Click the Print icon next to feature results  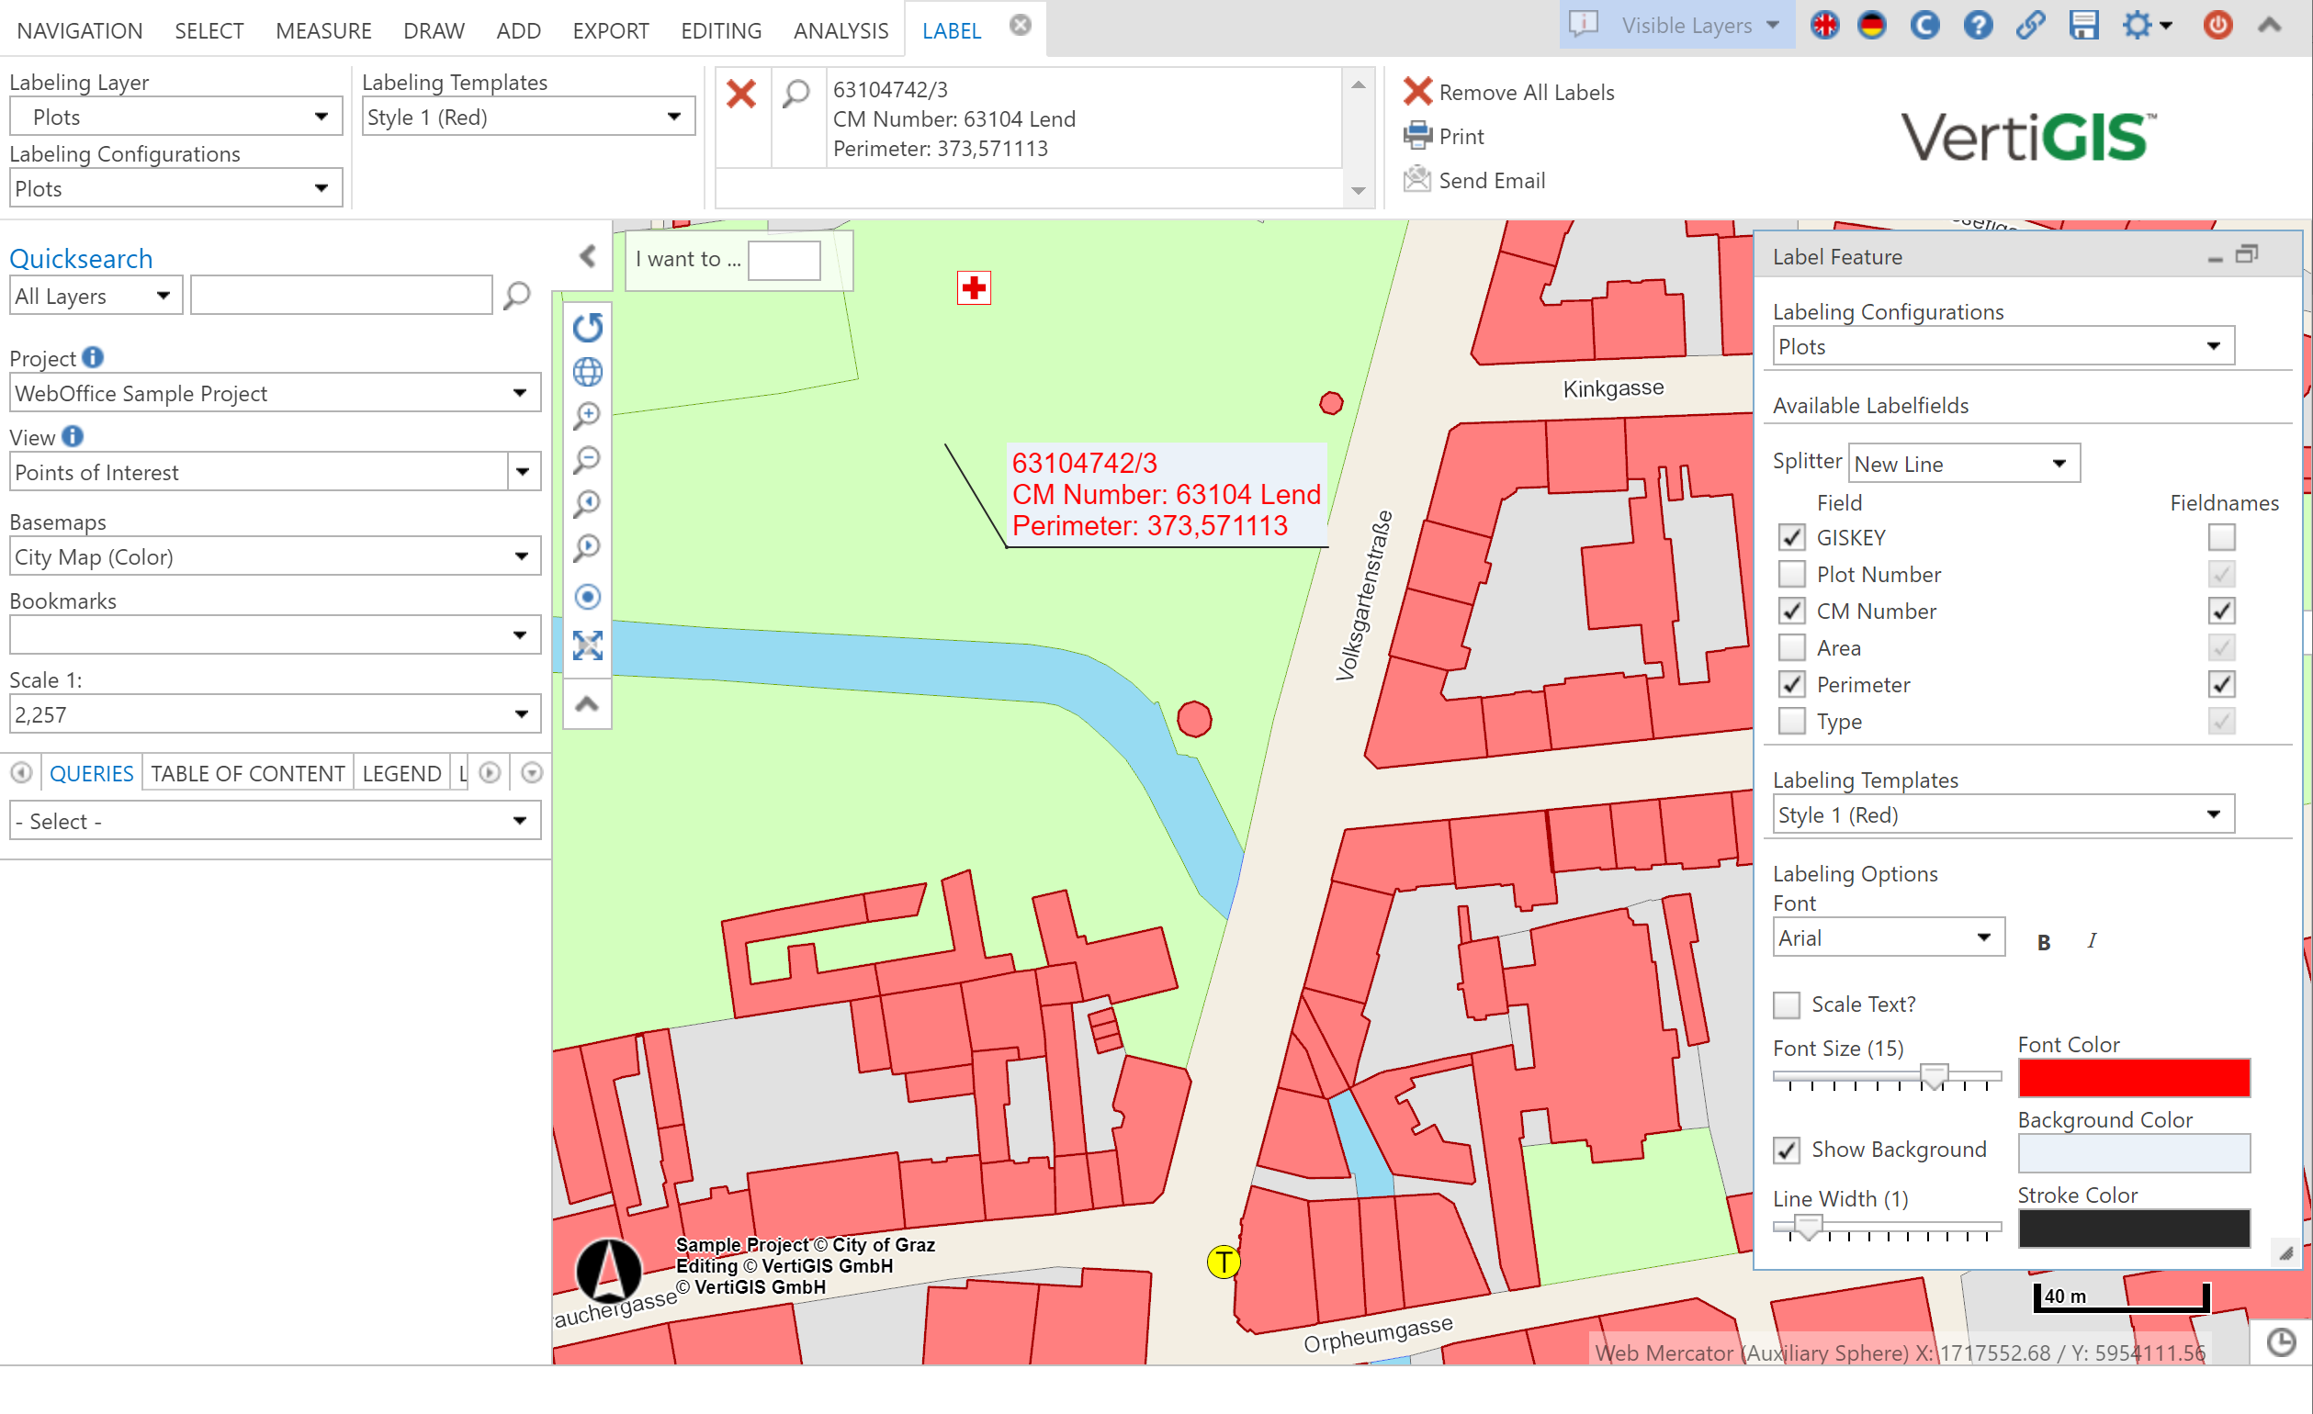(x=1417, y=136)
